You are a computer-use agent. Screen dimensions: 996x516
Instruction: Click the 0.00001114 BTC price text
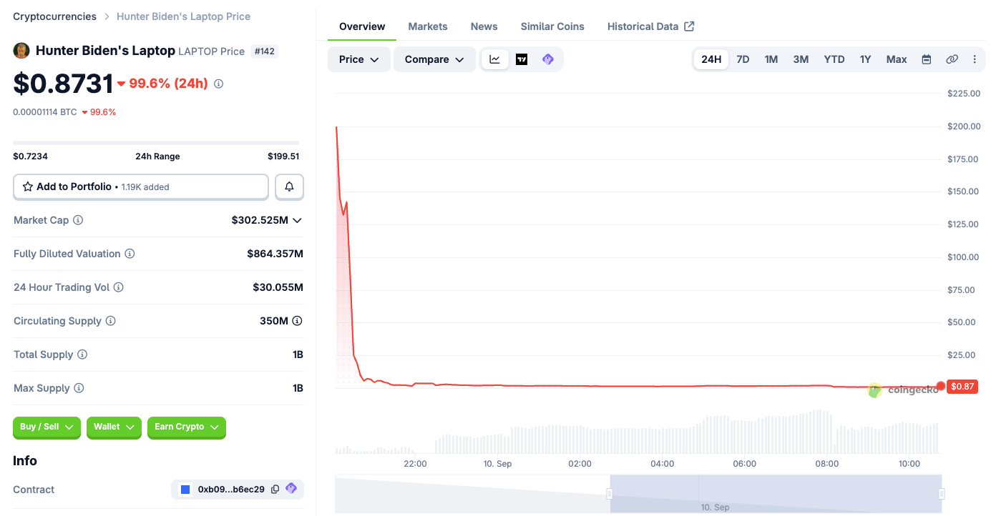click(x=45, y=112)
